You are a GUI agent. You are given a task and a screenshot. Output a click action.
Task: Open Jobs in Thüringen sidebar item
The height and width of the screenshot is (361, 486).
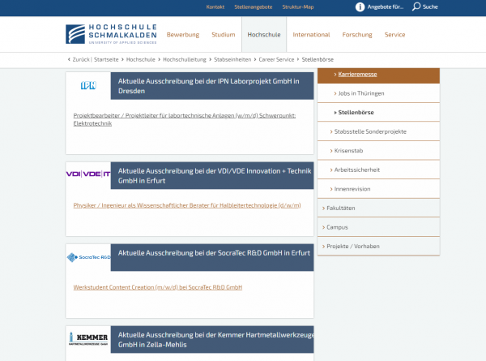pos(378,93)
